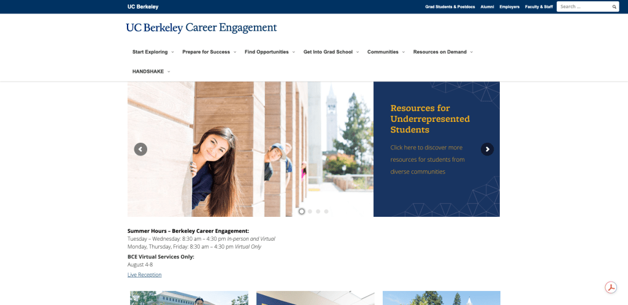
Task: Expand the HANDSHAKE menu
Action: click(151, 72)
